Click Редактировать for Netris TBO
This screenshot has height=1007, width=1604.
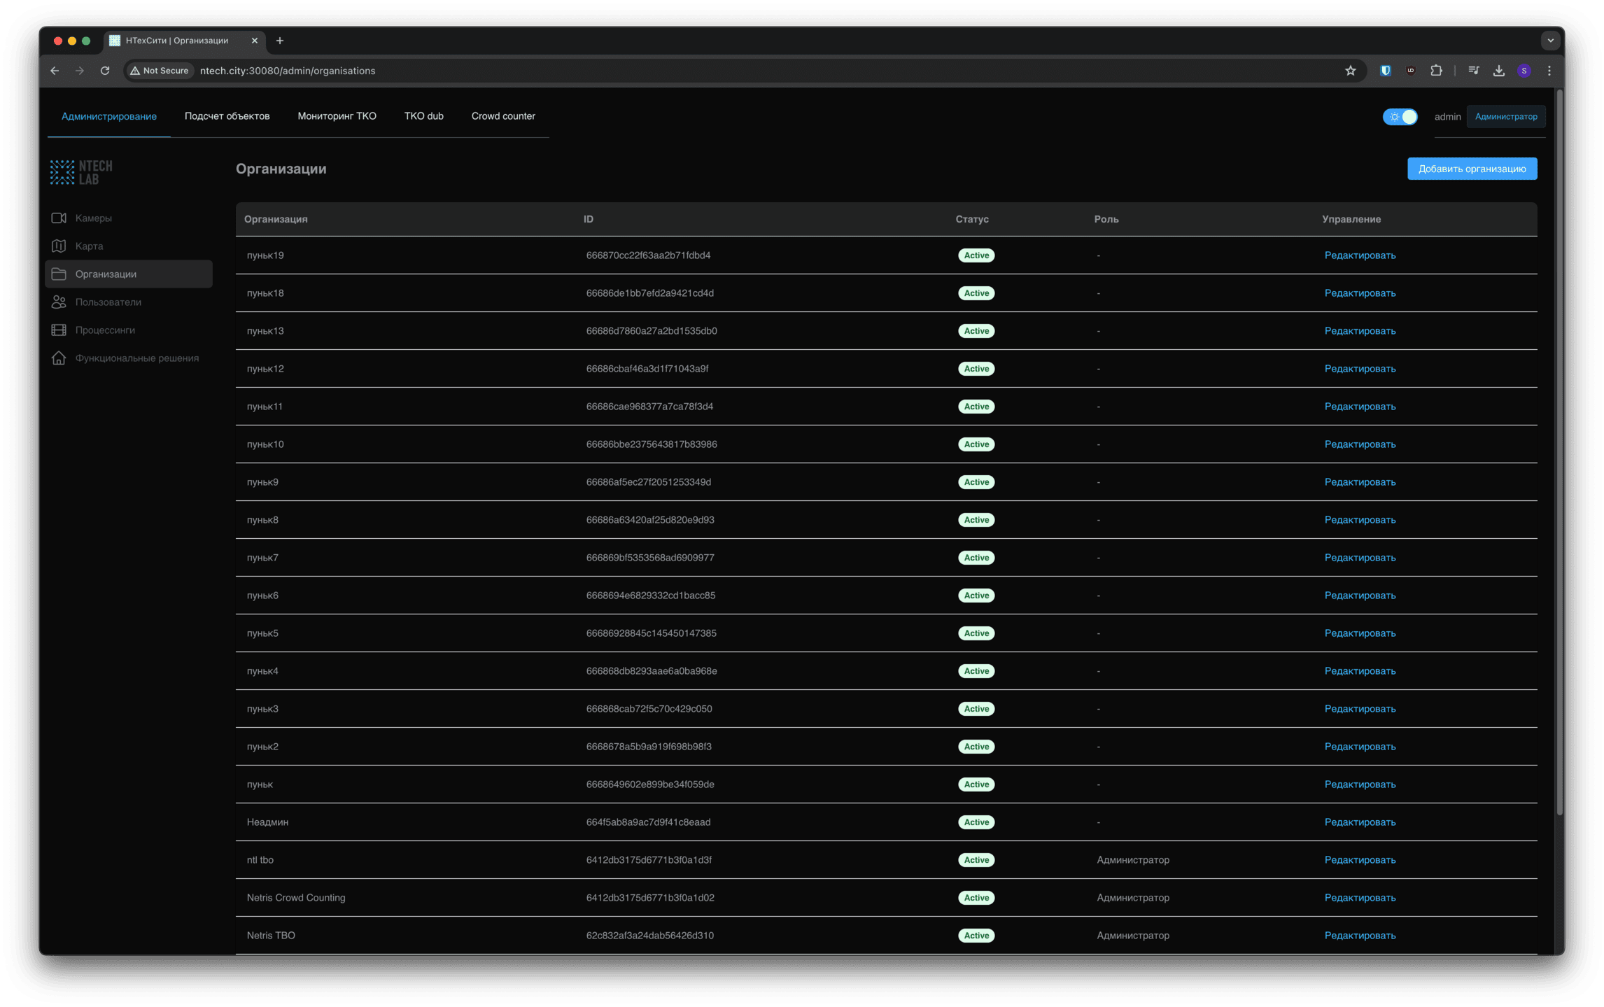point(1359,936)
